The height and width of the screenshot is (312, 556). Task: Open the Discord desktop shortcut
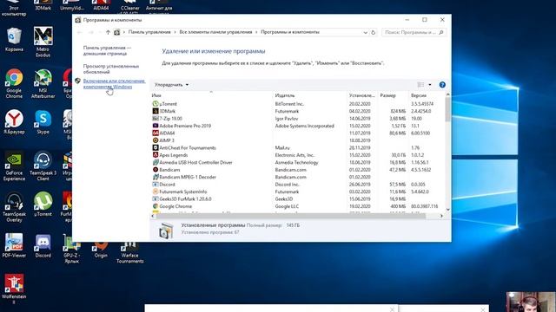[x=43, y=245]
